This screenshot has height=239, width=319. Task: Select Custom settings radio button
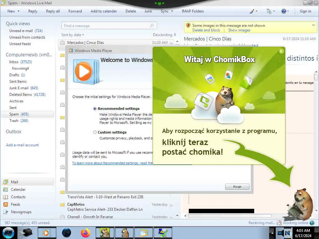click(95, 132)
